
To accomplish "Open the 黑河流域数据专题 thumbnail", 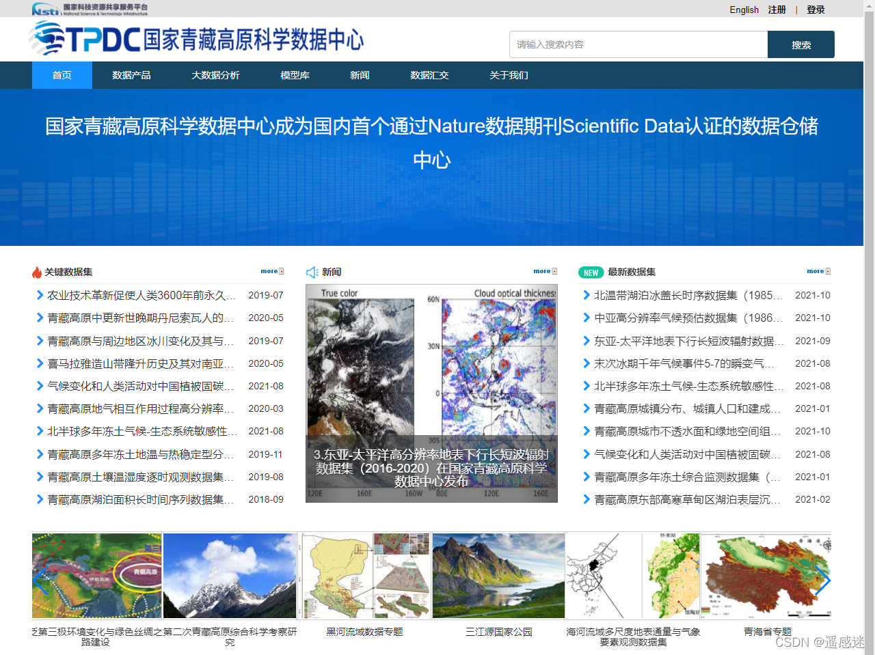I will coord(364,576).
